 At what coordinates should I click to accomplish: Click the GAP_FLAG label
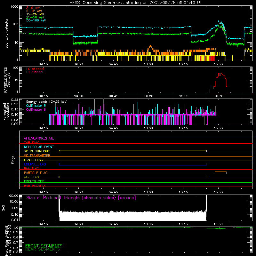pyautogui.click(x=31, y=142)
